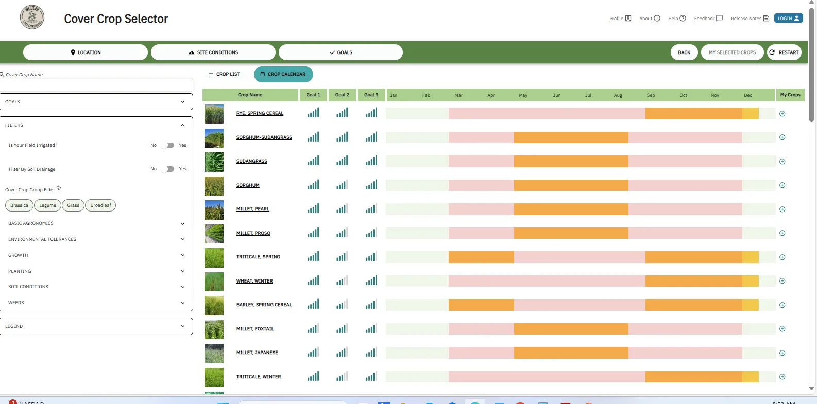
Task: Add Rye, Spring Cereal to My Crops
Action: pyautogui.click(x=782, y=114)
